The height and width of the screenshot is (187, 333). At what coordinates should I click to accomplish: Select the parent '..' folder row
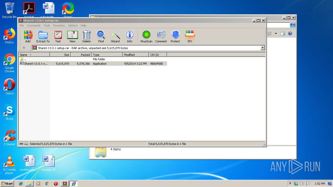pyautogui.click(x=93, y=59)
